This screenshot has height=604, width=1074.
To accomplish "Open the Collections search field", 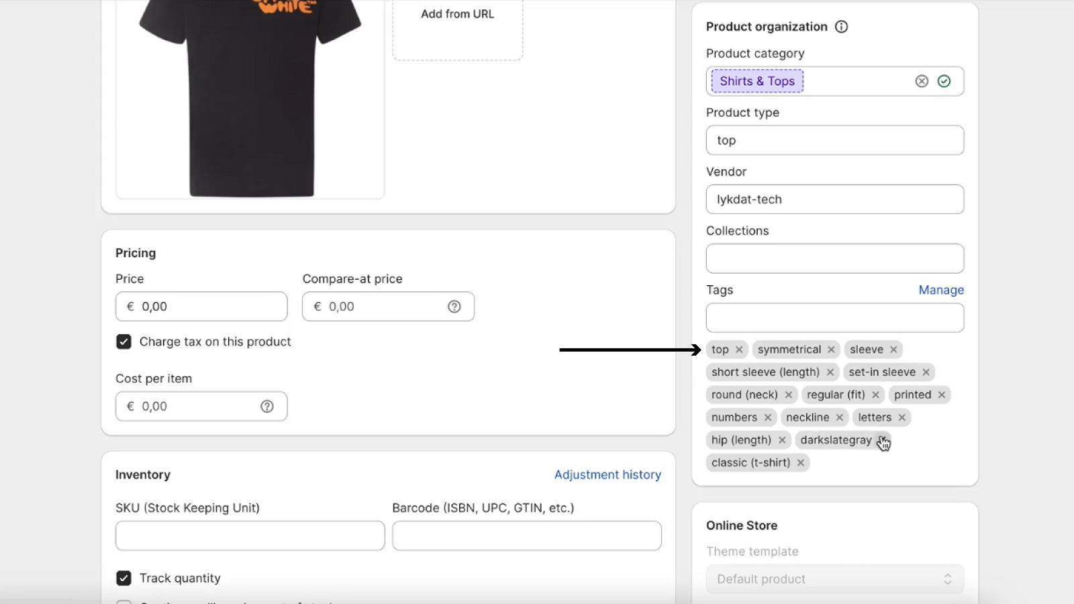I will pos(835,258).
